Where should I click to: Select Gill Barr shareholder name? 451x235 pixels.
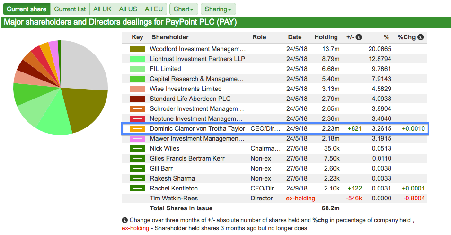pyautogui.click(x=161, y=169)
